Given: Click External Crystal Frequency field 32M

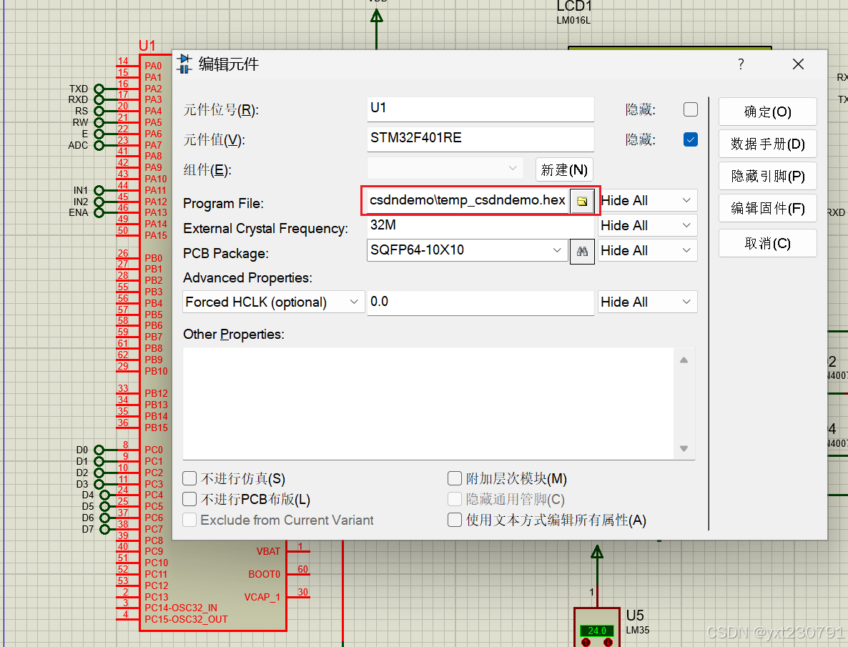Looking at the screenshot, I should [x=480, y=226].
